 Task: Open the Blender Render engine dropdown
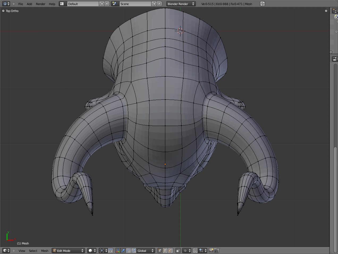click(x=181, y=4)
